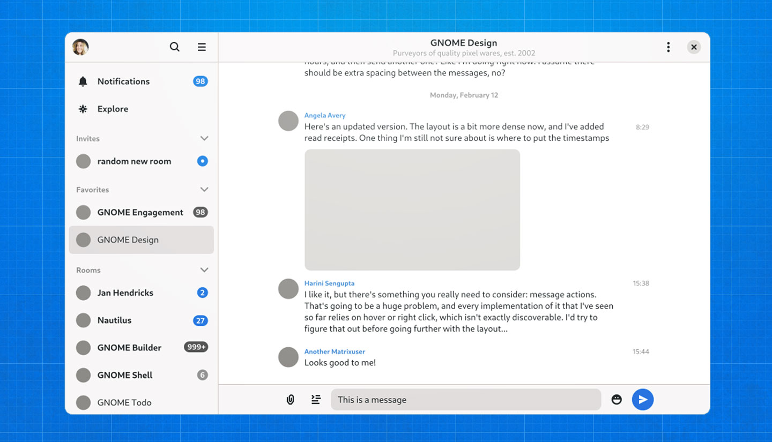Click the blue send message button
772x442 pixels.
642,399
